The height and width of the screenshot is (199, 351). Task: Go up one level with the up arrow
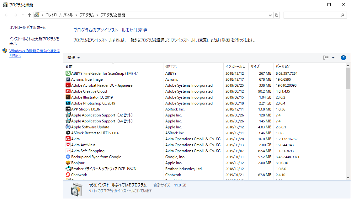click(x=29, y=15)
